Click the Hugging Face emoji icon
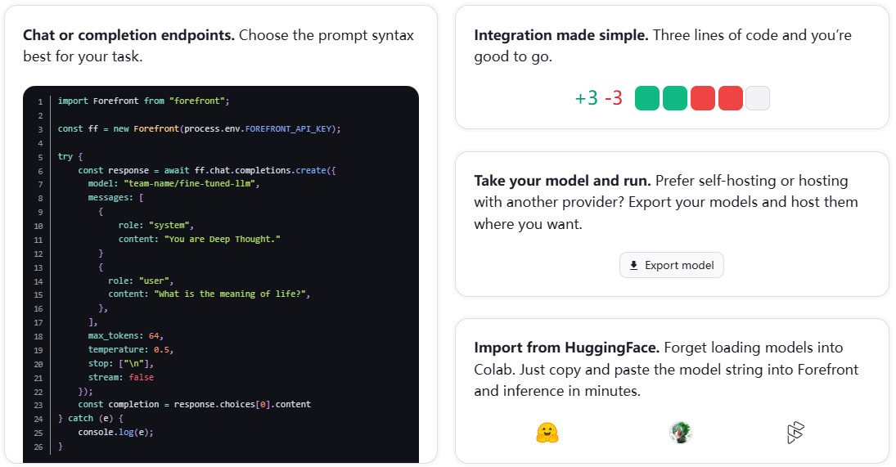 [547, 433]
